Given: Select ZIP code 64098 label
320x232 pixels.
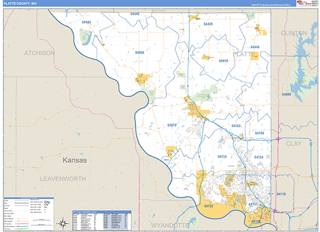Looking at the screenshot, I should pos(140,53).
